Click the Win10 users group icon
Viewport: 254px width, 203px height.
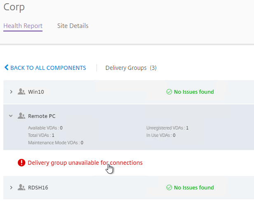pyautogui.click(x=21, y=92)
